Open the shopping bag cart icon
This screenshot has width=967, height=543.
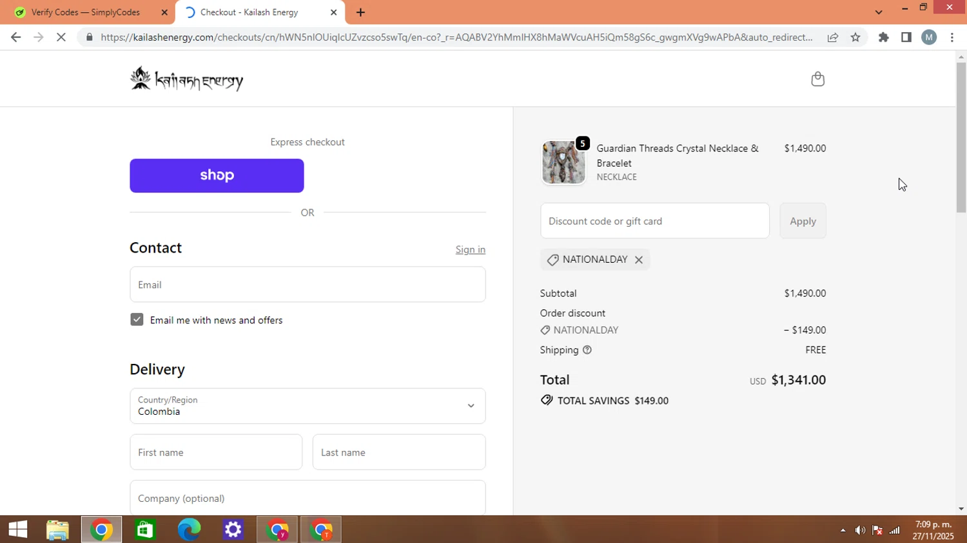[x=817, y=79]
